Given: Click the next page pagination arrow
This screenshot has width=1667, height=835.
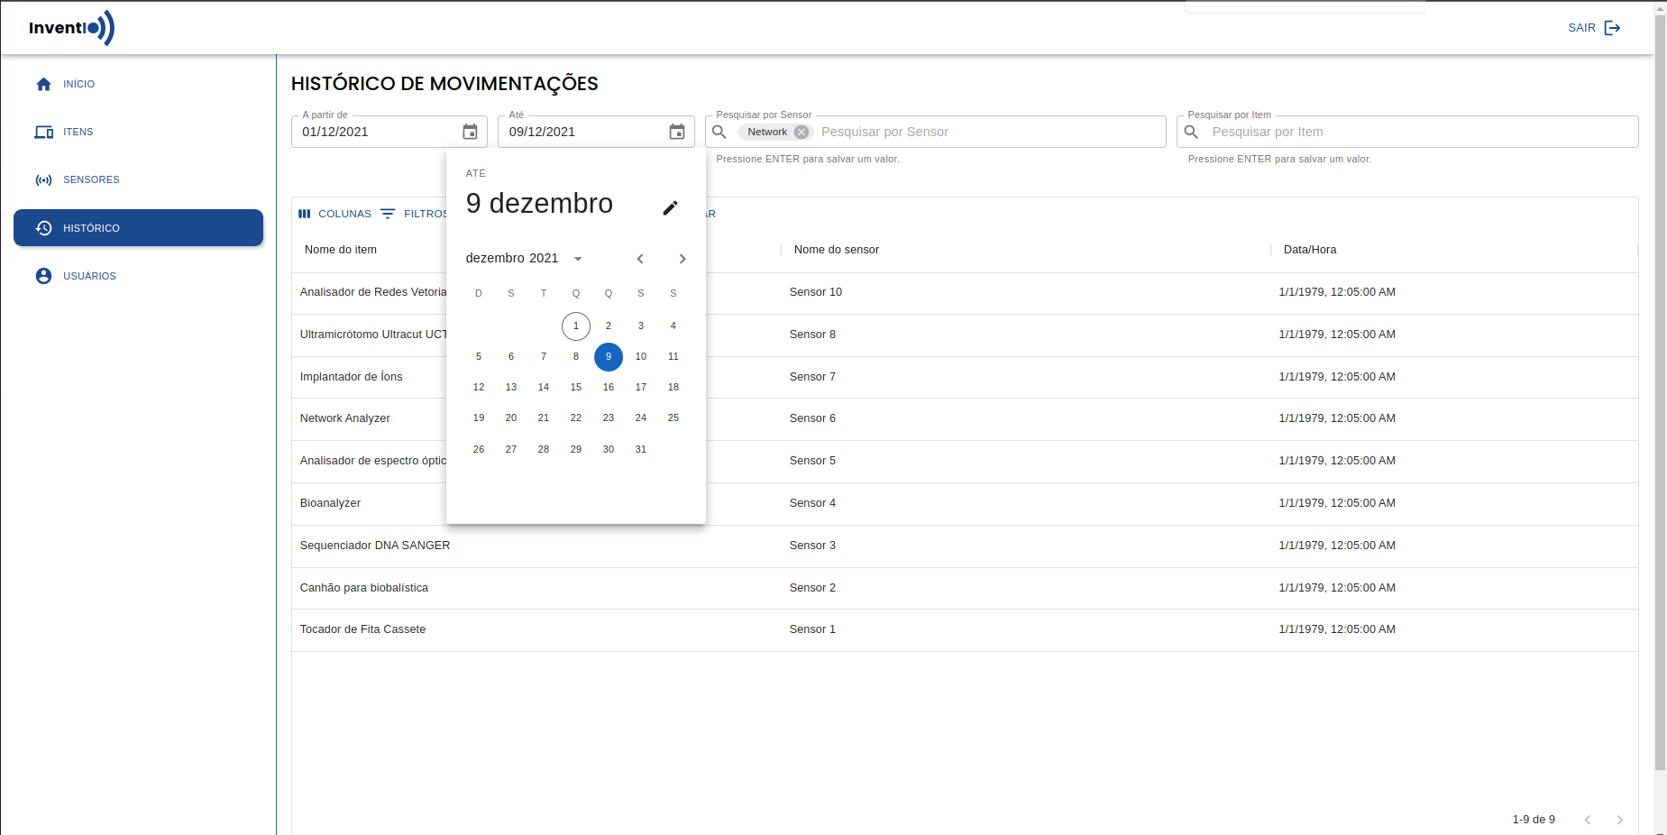Looking at the screenshot, I should [x=1620, y=820].
